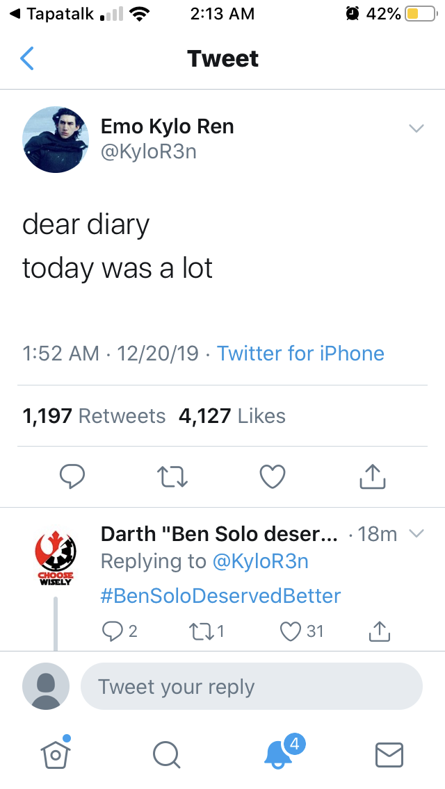Viewport: 445px width, 789px height.
Task: Tap the Twitter for iPhone link
Action: pyautogui.click(x=300, y=354)
